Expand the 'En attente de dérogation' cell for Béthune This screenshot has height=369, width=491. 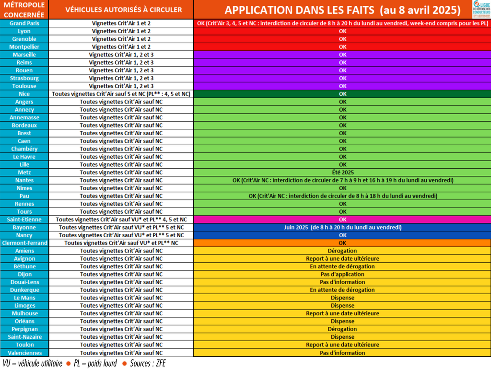click(x=342, y=266)
